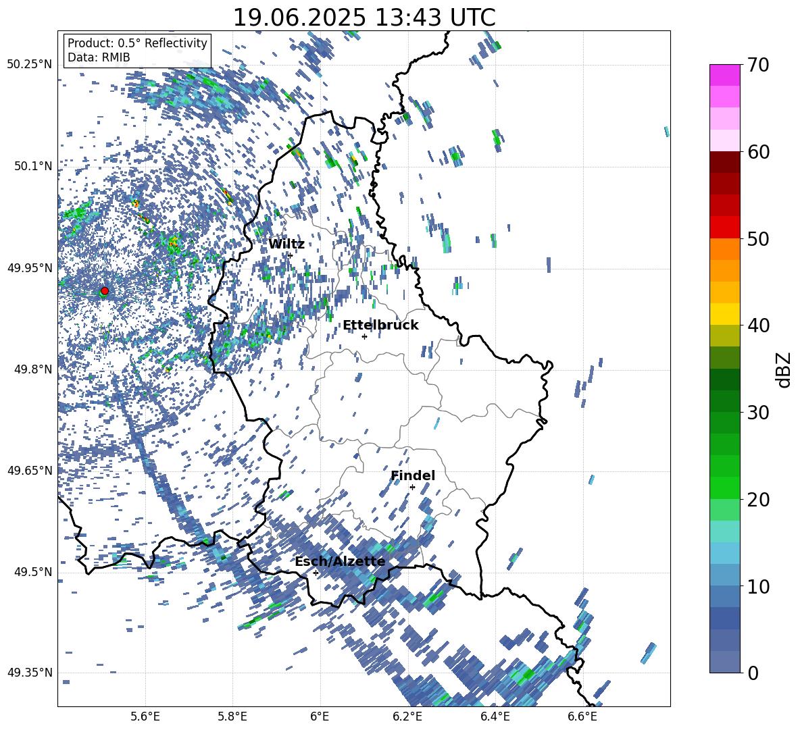Image resolution: width=800 pixels, height=730 pixels.
Task: Click the colorbar tick label 70
Action: pyautogui.click(x=758, y=65)
